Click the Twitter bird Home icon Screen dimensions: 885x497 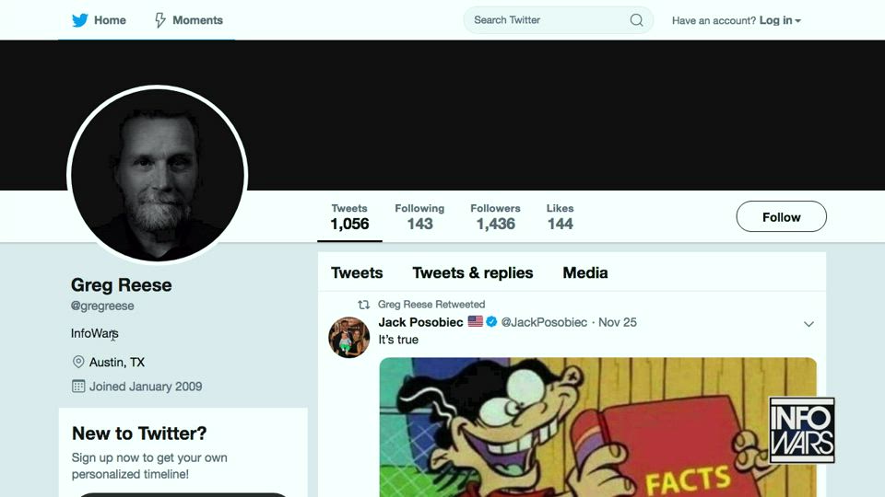coord(80,20)
